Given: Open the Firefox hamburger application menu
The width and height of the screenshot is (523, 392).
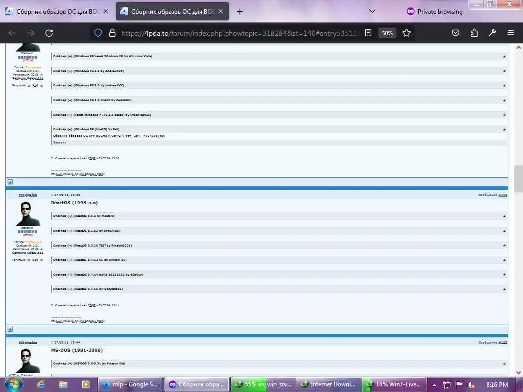Looking at the screenshot, I should (511, 33).
